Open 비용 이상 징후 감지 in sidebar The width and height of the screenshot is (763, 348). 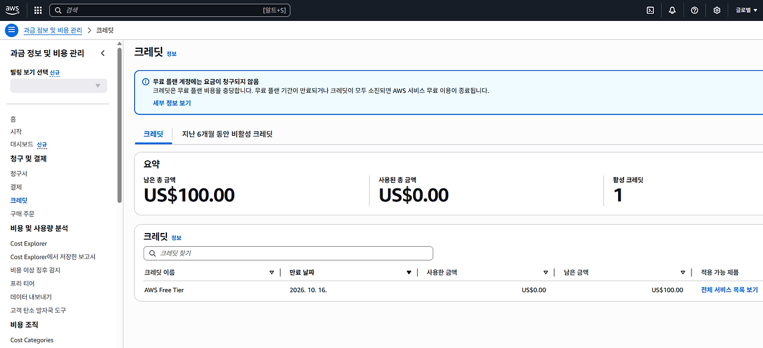click(x=35, y=270)
